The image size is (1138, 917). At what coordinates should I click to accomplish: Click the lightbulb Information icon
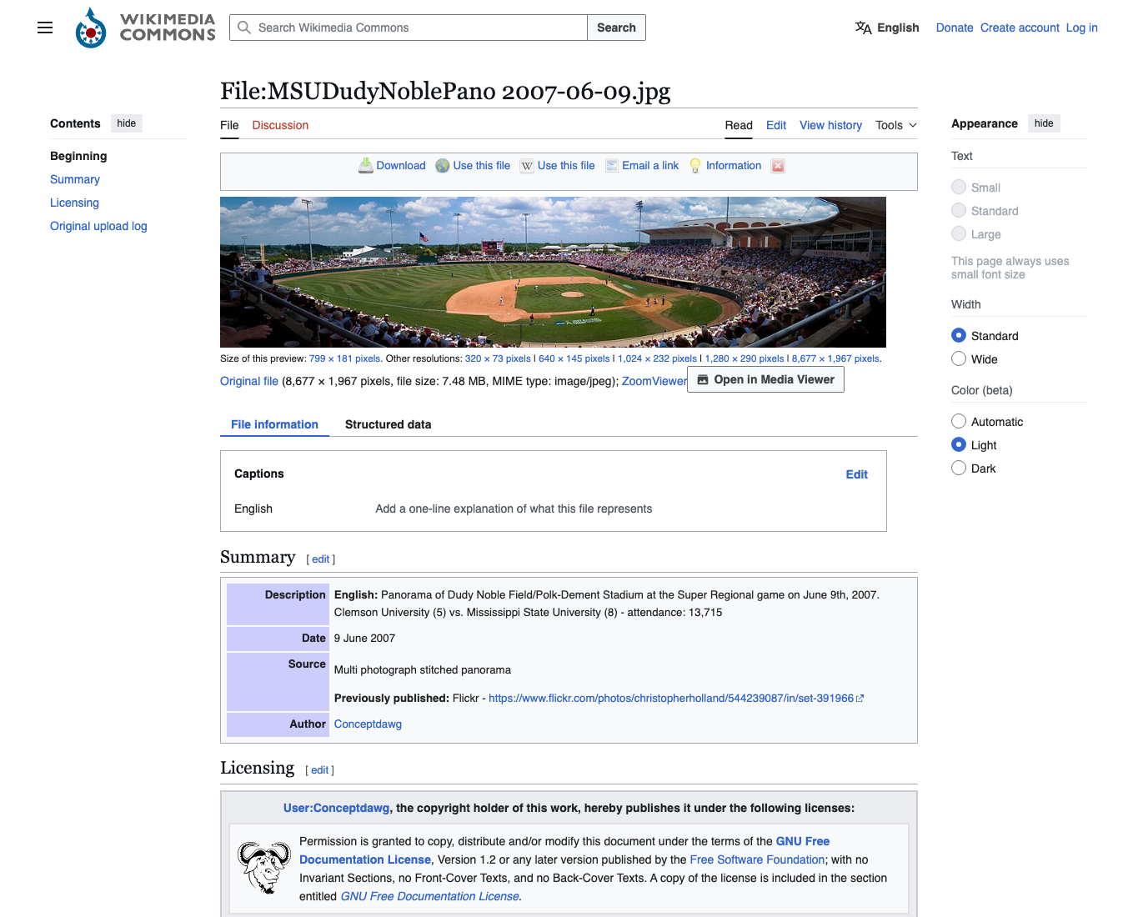[695, 166]
